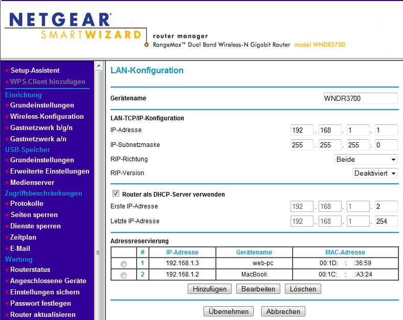Open the Routerstatus page
This screenshot has width=403, height=320.
(x=30, y=270)
